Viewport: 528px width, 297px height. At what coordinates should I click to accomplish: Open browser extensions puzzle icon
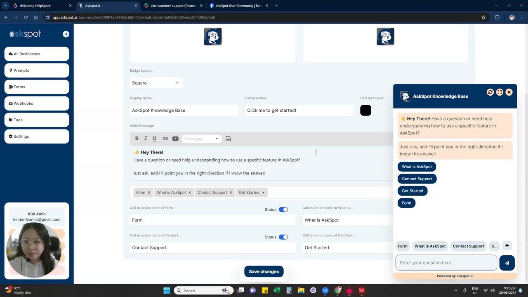click(497, 17)
